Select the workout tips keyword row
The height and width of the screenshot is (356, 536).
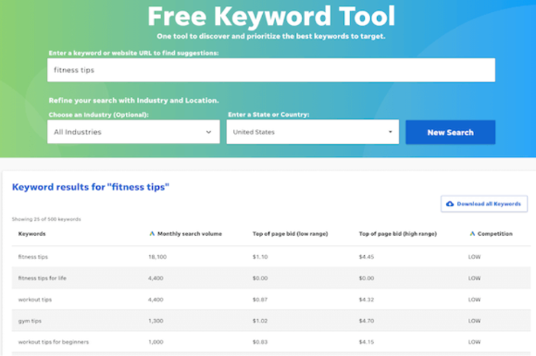pos(271,300)
